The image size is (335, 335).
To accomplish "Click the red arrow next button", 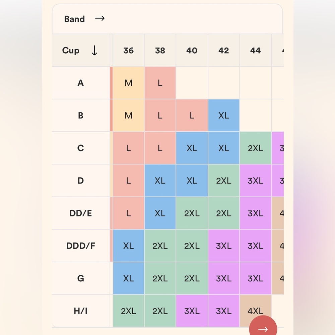I will click(x=263, y=326).
